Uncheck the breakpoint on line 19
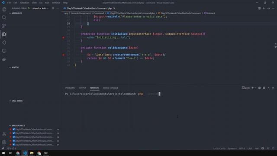This screenshot has width=277, height=156. (x=13, y=133)
